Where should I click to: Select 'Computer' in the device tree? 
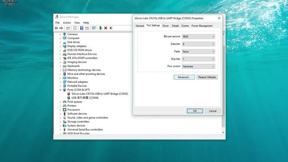pyautogui.click(x=73, y=38)
